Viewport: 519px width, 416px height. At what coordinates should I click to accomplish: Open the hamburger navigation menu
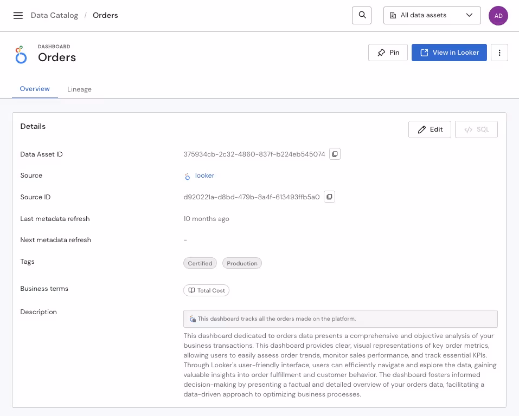(18, 15)
